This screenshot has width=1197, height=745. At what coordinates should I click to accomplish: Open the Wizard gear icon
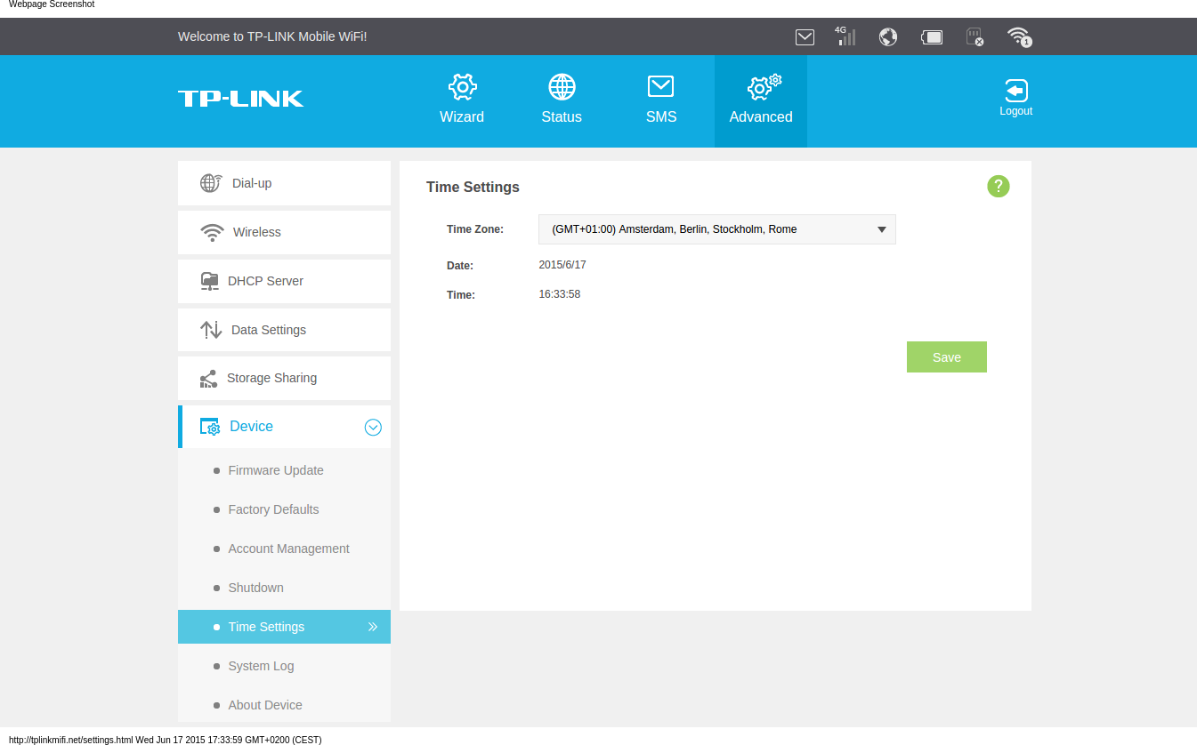(x=462, y=87)
